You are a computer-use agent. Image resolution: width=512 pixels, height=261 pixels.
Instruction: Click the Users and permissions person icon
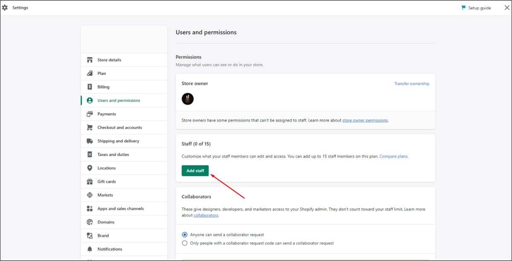(x=90, y=101)
